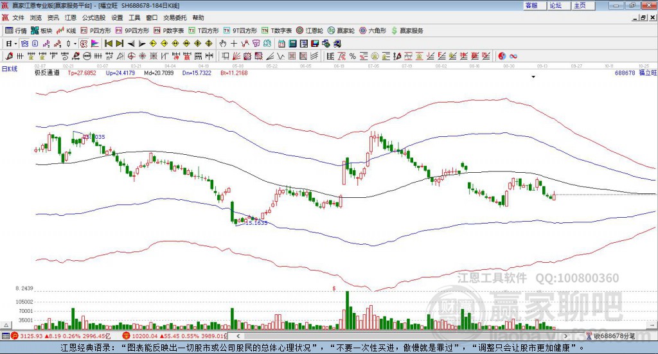Switch to the K线 candlestick chart
This screenshot has height=354, width=658.
pos(66,31)
